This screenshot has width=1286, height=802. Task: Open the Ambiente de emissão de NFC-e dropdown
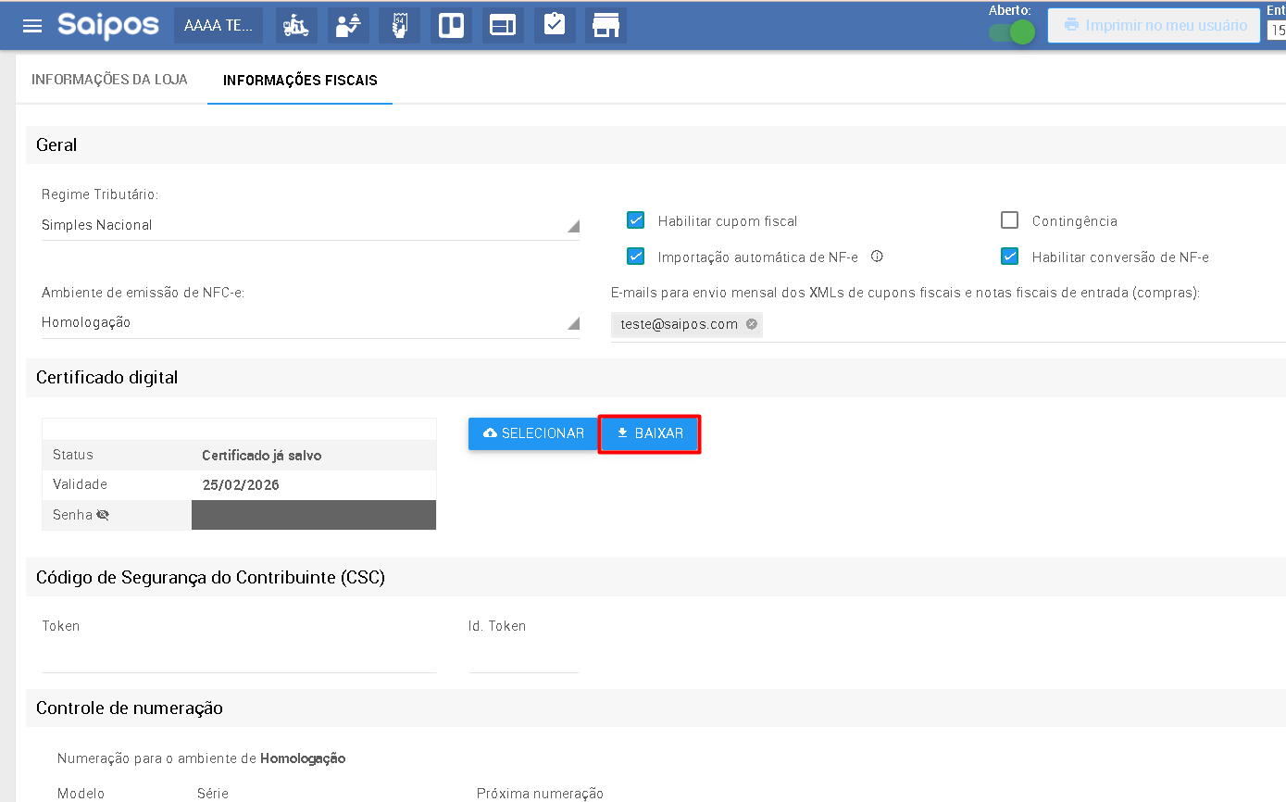click(x=310, y=323)
